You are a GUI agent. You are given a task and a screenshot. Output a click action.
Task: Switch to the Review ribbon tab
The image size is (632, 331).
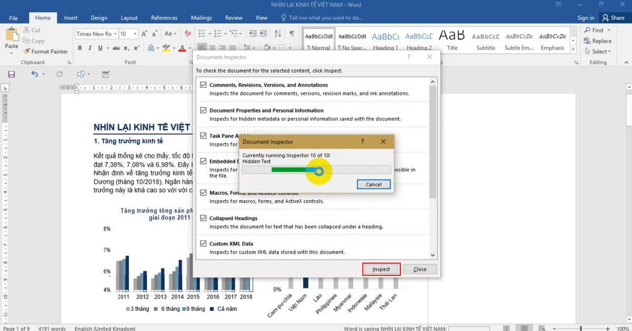pos(233,17)
